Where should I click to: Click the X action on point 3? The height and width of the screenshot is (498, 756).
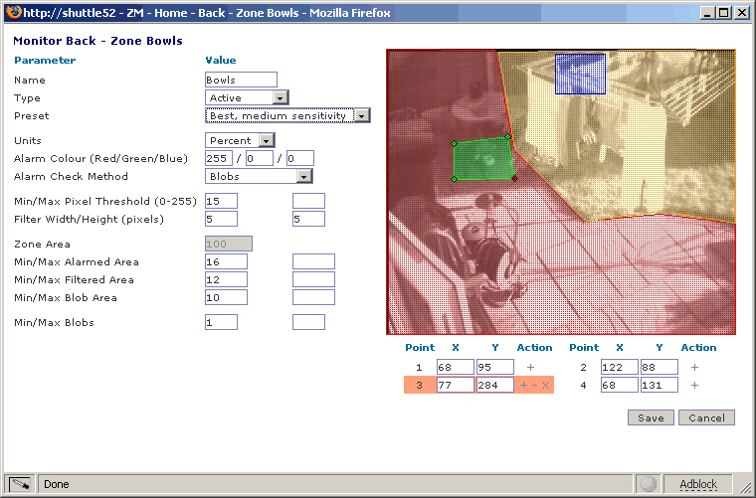pyautogui.click(x=545, y=386)
